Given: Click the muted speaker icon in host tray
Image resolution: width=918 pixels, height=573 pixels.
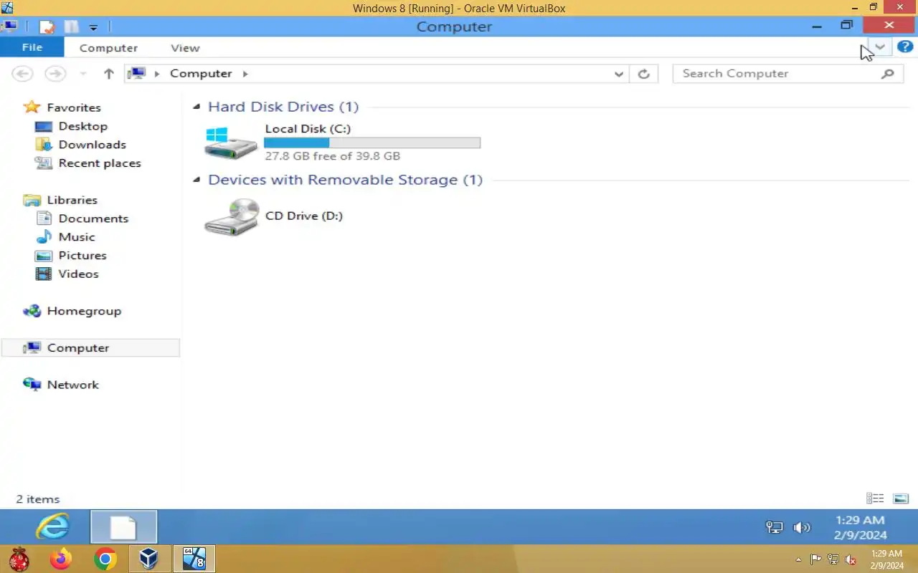Looking at the screenshot, I should [x=851, y=559].
